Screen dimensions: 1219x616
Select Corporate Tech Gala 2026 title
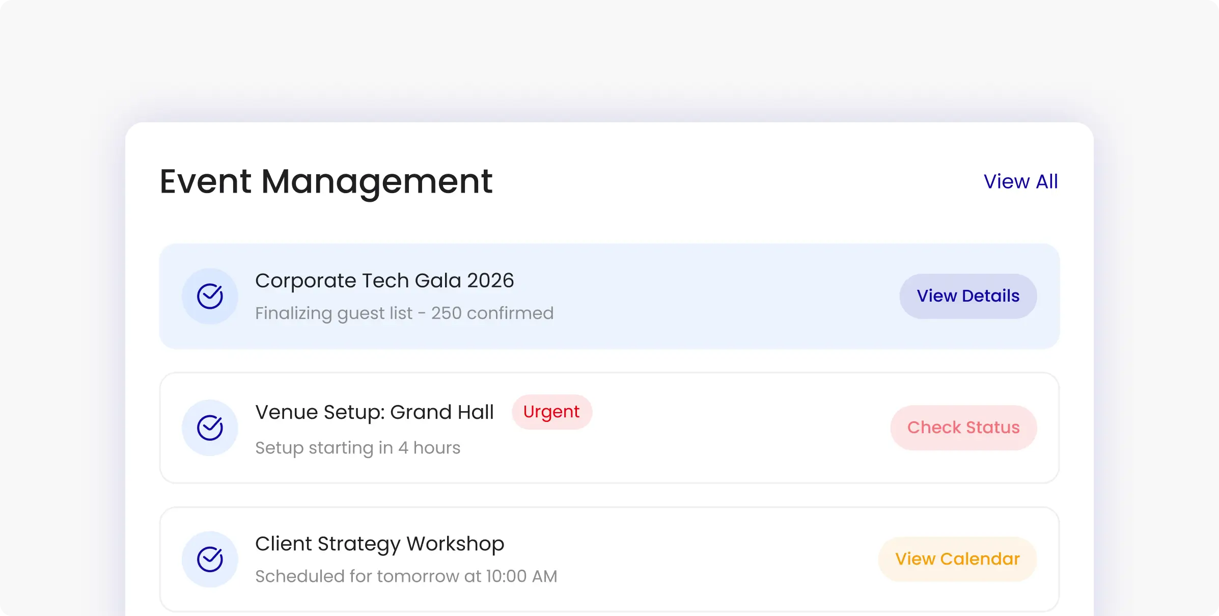coord(384,281)
